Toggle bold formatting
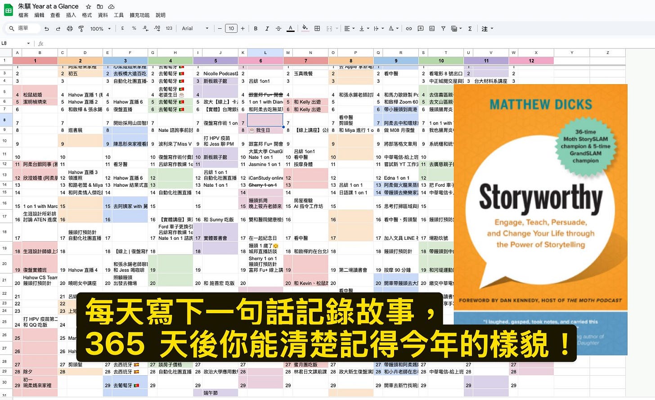Viewport: 655px width, 400px height. [x=256, y=28]
